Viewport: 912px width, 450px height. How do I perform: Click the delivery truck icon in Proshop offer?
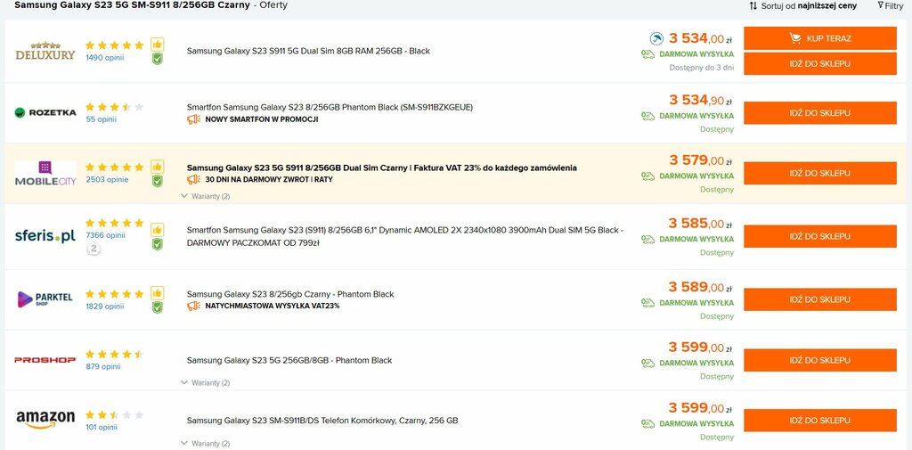click(648, 364)
